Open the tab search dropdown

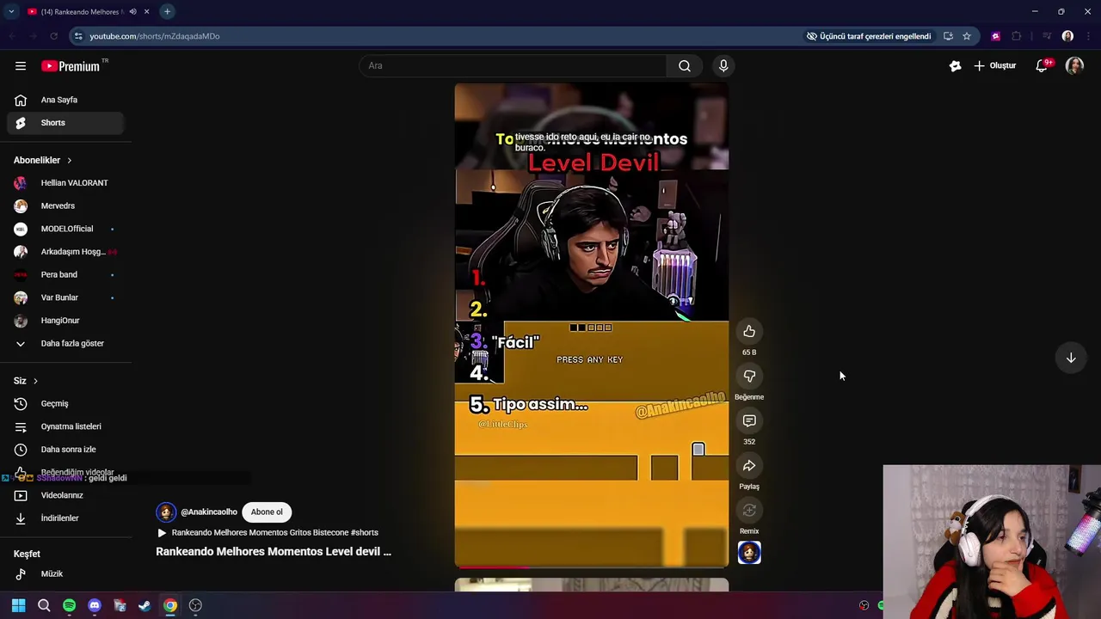[x=11, y=11]
